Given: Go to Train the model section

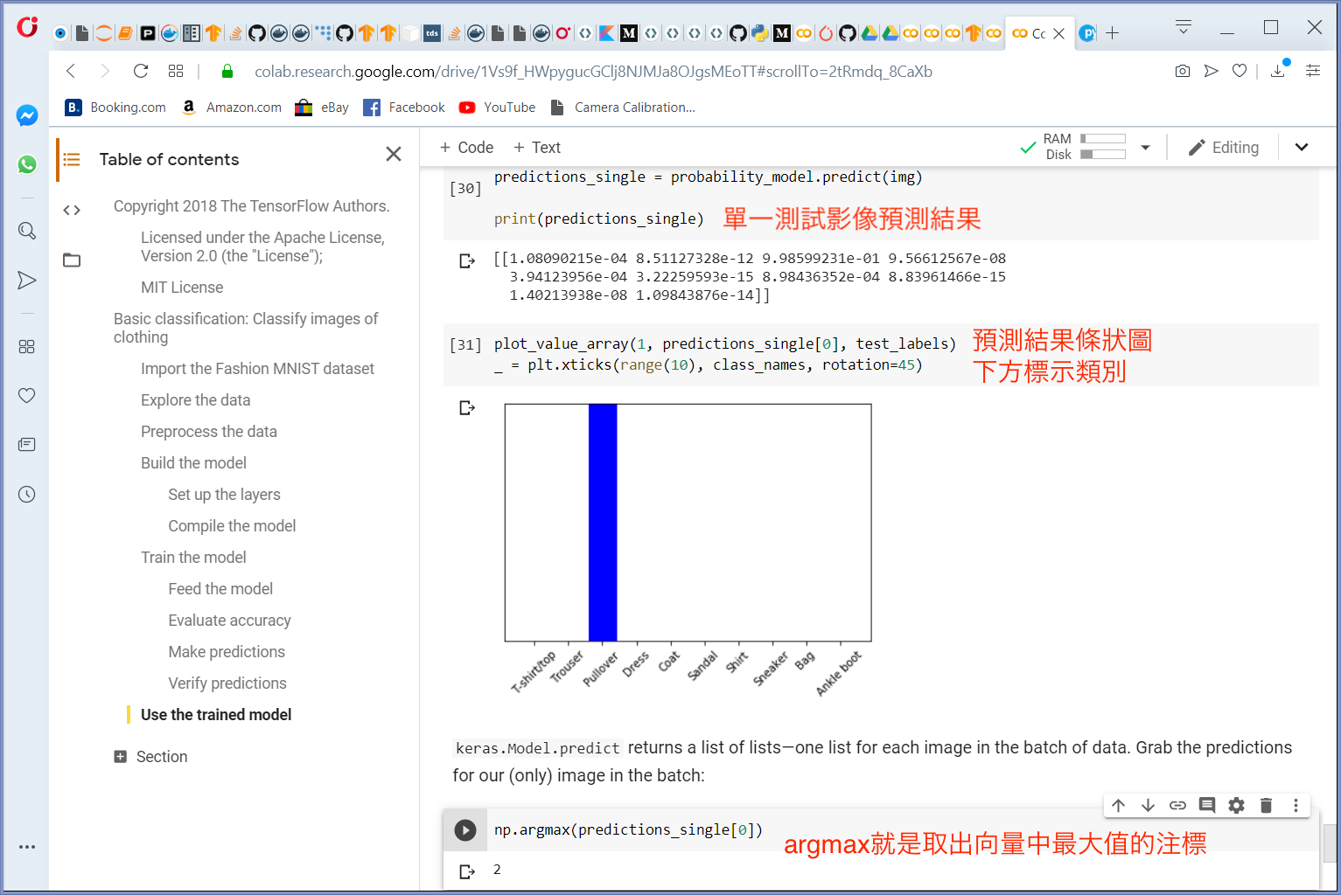Looking at the screenshot, I should coord(193,558).
